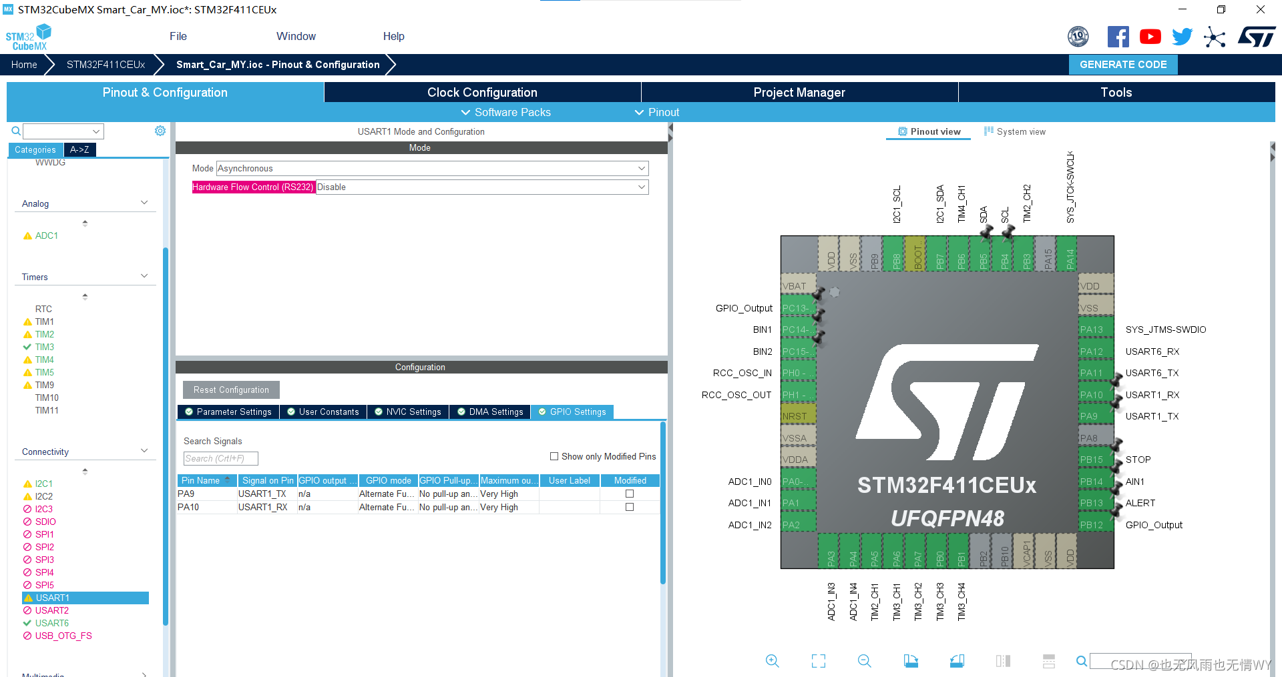Open NVIC Settings tab
The width and height of the screenshot is (1282, 677).
click(408, 412)
